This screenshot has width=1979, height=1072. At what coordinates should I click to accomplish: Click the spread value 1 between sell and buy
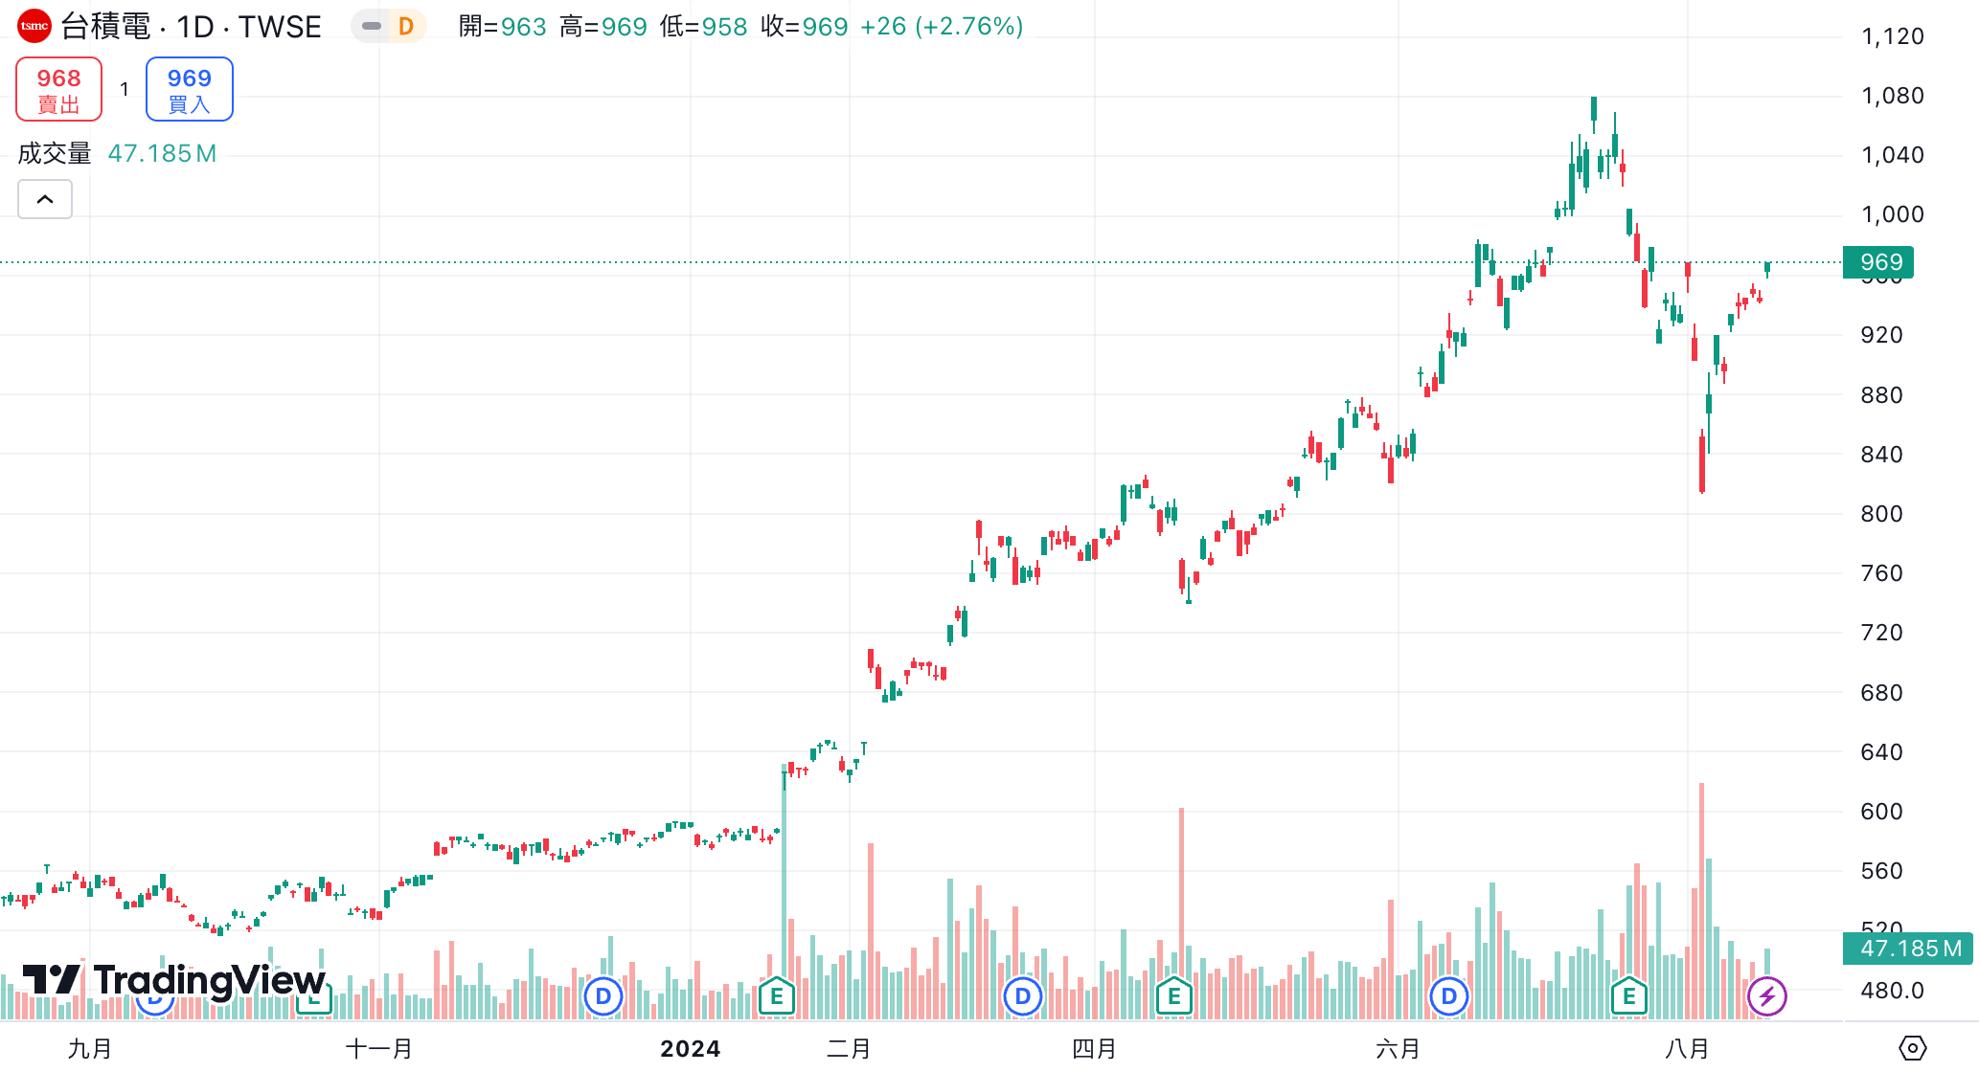point(125,89)
